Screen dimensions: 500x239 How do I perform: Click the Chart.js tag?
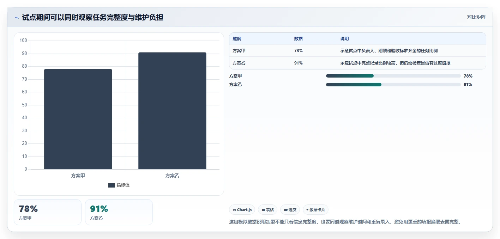coord(242,210)
